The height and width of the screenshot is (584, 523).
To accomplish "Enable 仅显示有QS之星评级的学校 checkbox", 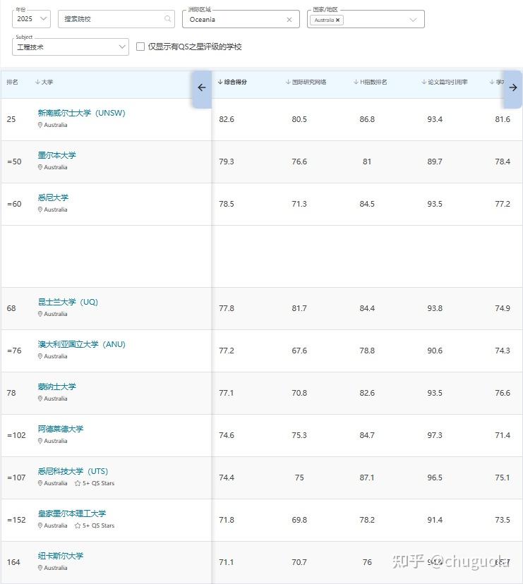I will (x=140, y=47).
